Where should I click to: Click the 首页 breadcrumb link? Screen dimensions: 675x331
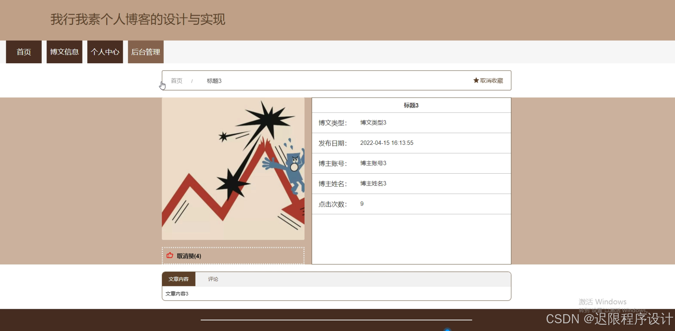177,81
